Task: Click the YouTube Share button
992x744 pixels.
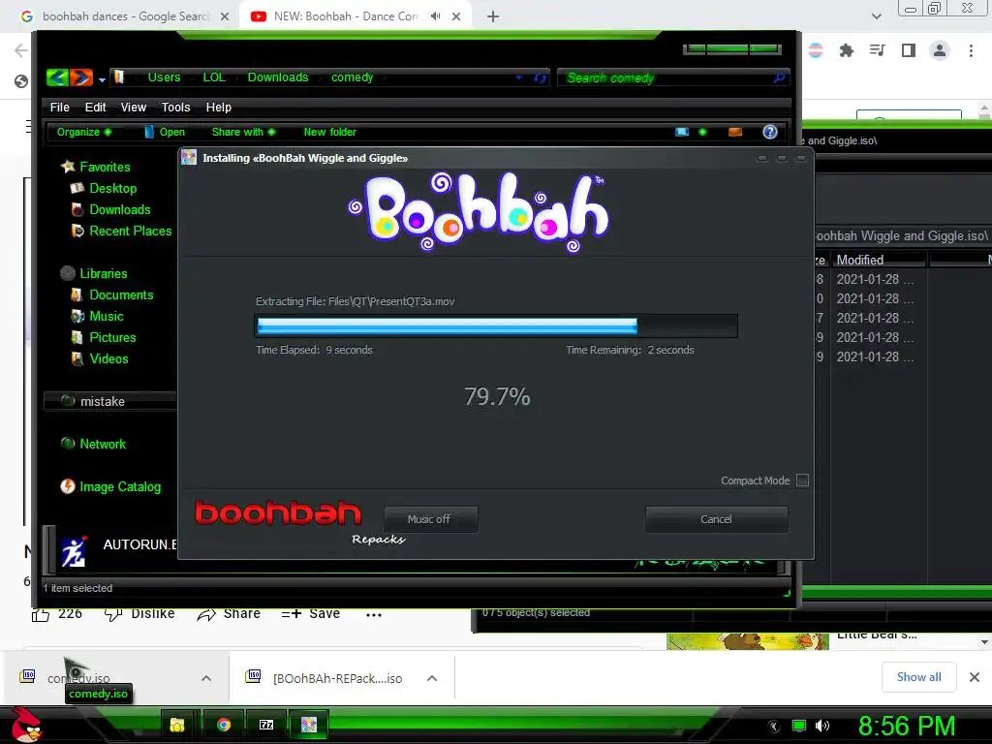Action: click(x=229, y=613)
